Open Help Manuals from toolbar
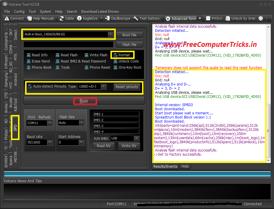274x209 pixels. coord(41,18)
